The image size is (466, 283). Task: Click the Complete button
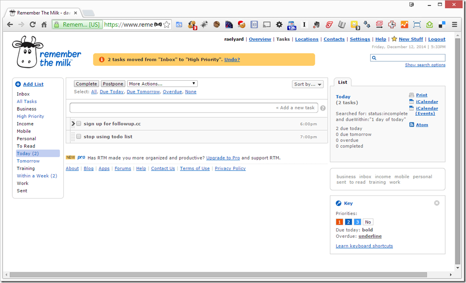[x=86, y=84]
